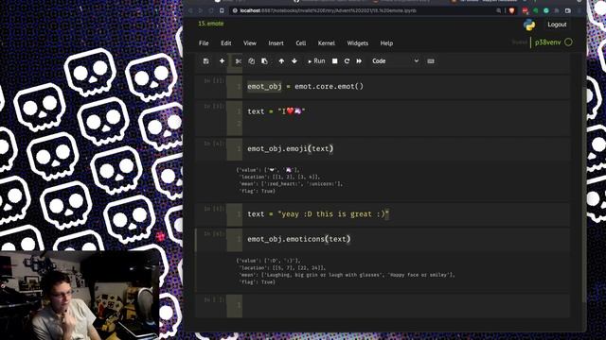Click the notebook vertical scrollbar

(x=583, y=195)
